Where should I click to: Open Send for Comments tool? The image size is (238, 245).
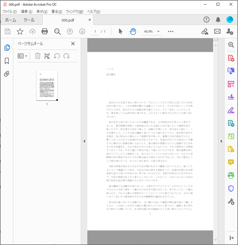click(231, 149)
